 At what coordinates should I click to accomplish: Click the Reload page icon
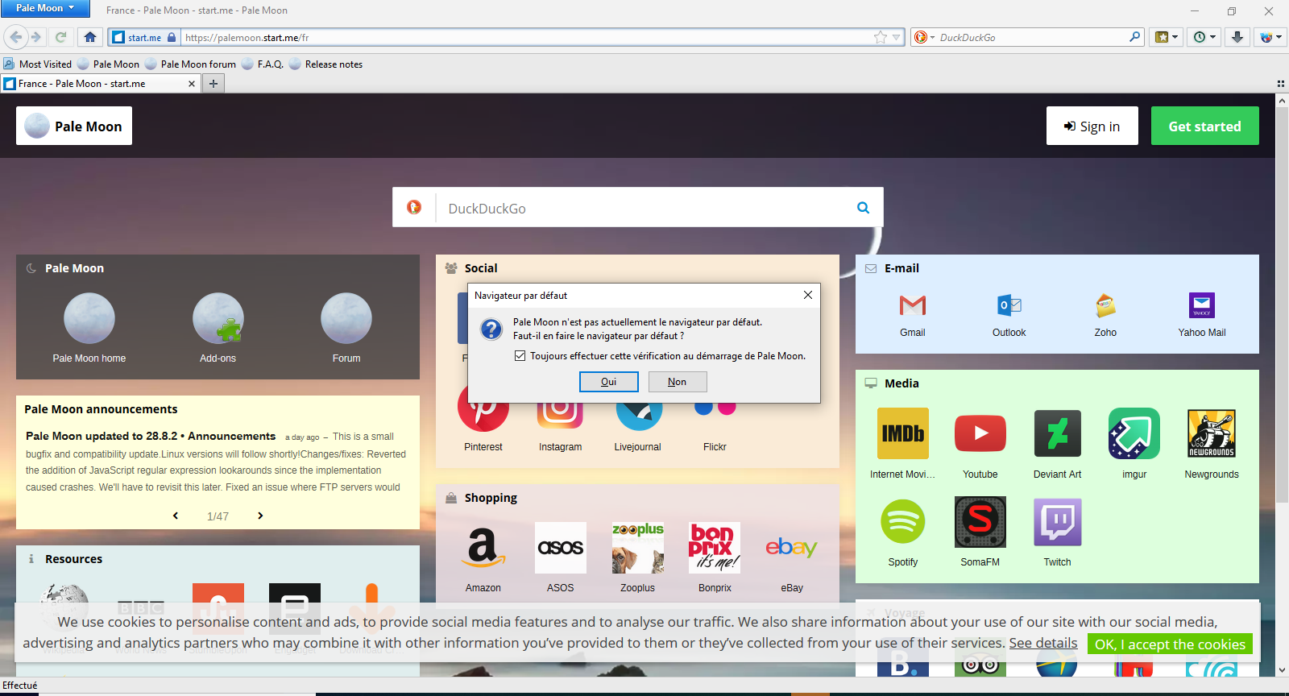pos(60,37)
